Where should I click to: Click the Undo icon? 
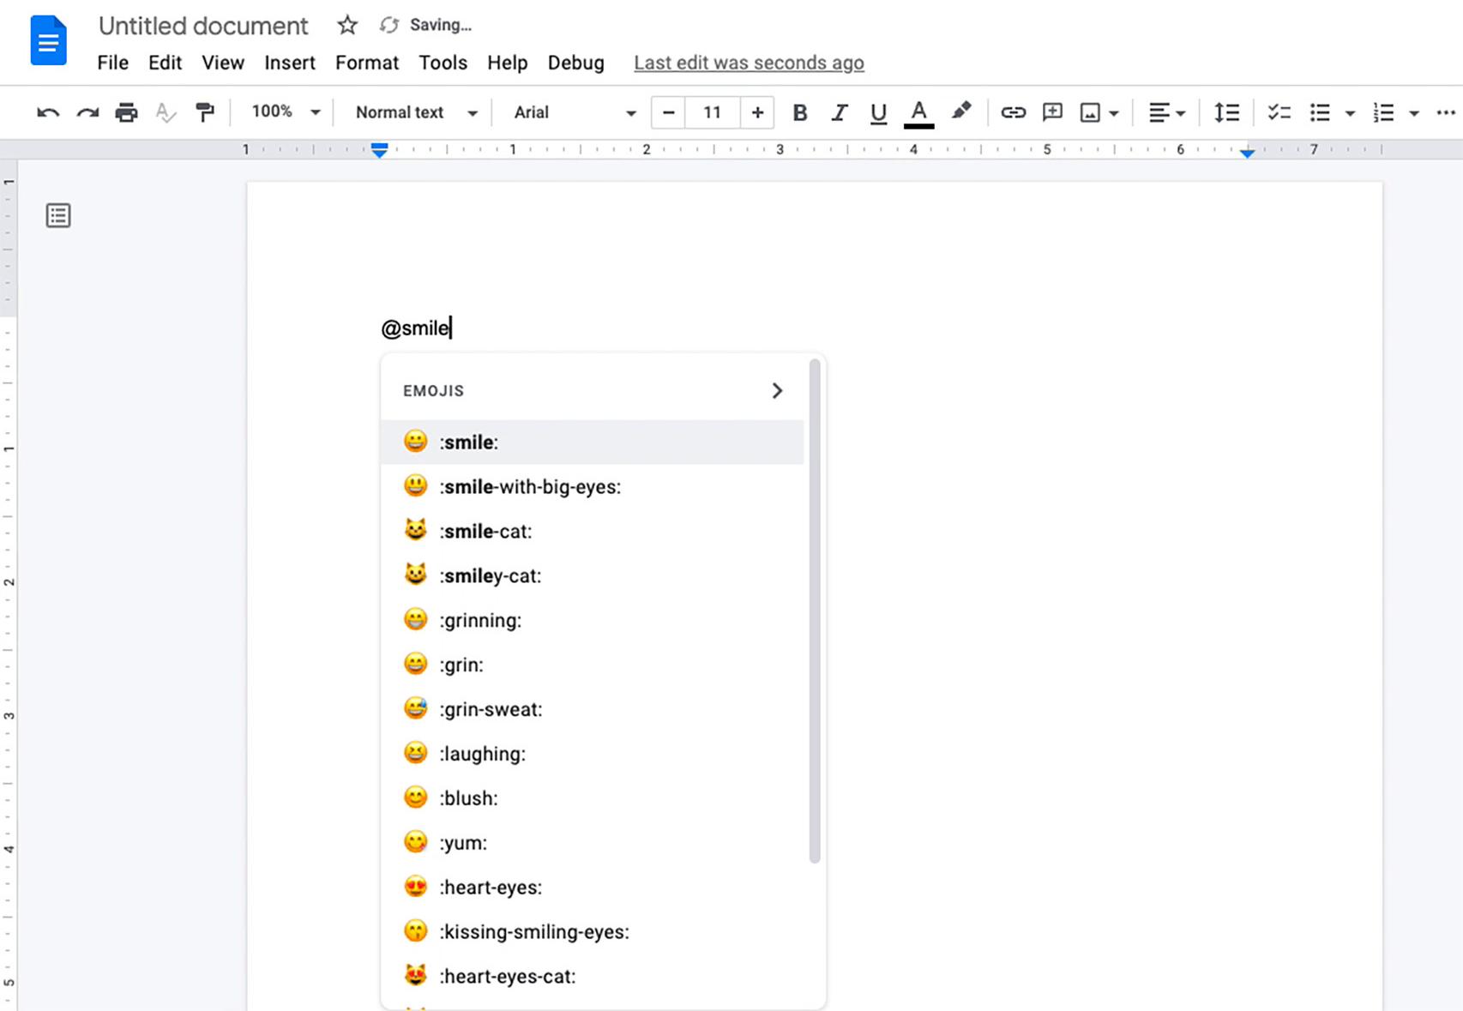47,112
